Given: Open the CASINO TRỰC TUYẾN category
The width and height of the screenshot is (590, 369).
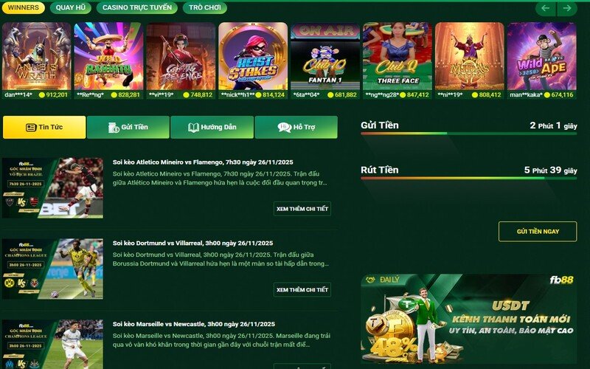Looking at the screenshot, I should (x=137, y=7).
